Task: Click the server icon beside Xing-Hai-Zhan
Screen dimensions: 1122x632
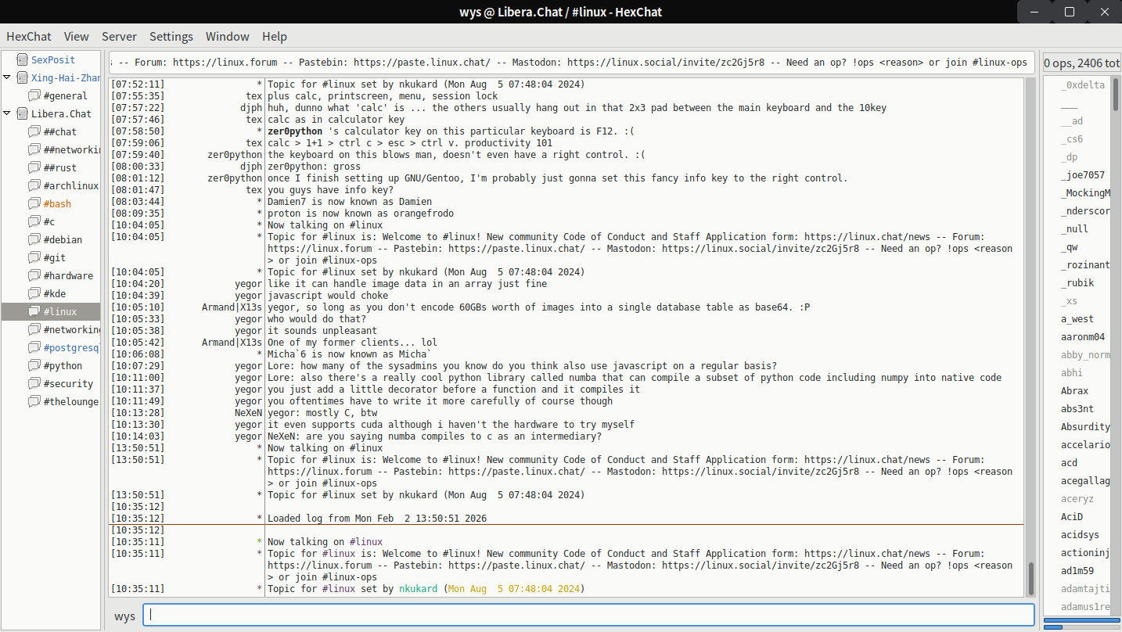Action: pyautogui.click(x=22, y=78)
